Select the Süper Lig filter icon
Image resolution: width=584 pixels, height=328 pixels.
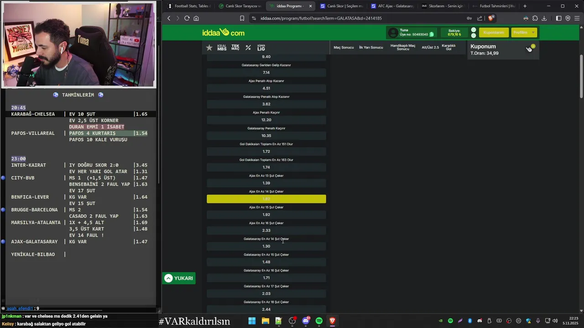[x=261, y=47]
